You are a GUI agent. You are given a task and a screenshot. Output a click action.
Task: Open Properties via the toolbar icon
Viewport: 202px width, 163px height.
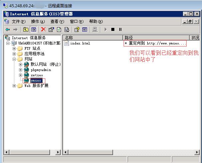tap(51, 30)
